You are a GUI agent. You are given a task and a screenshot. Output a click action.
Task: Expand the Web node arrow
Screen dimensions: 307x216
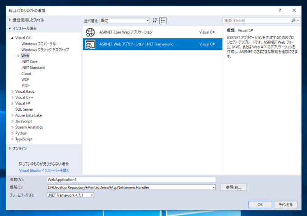(x=19, y=56)
